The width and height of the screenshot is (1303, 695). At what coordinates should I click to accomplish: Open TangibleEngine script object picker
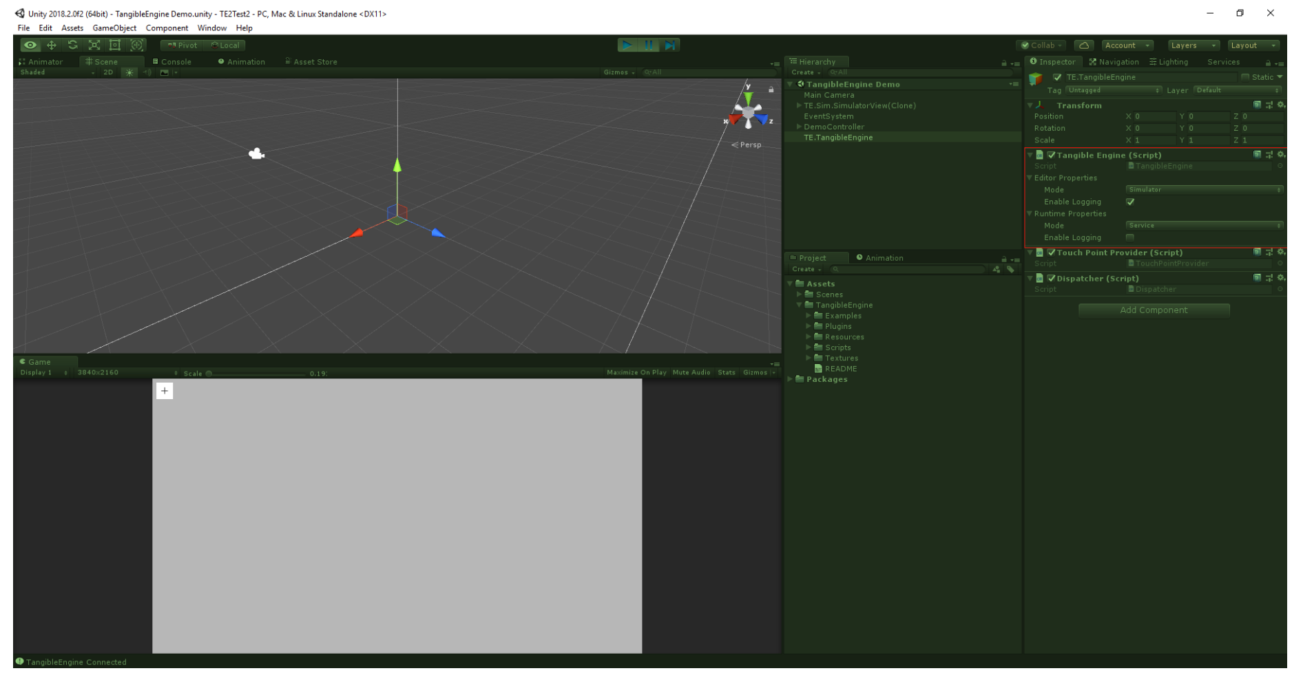coord(1280,166)
